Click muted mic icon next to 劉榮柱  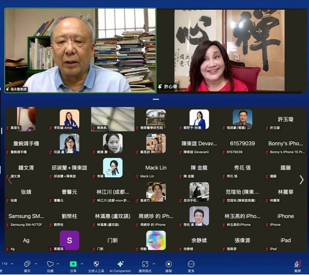pos(51,225)
